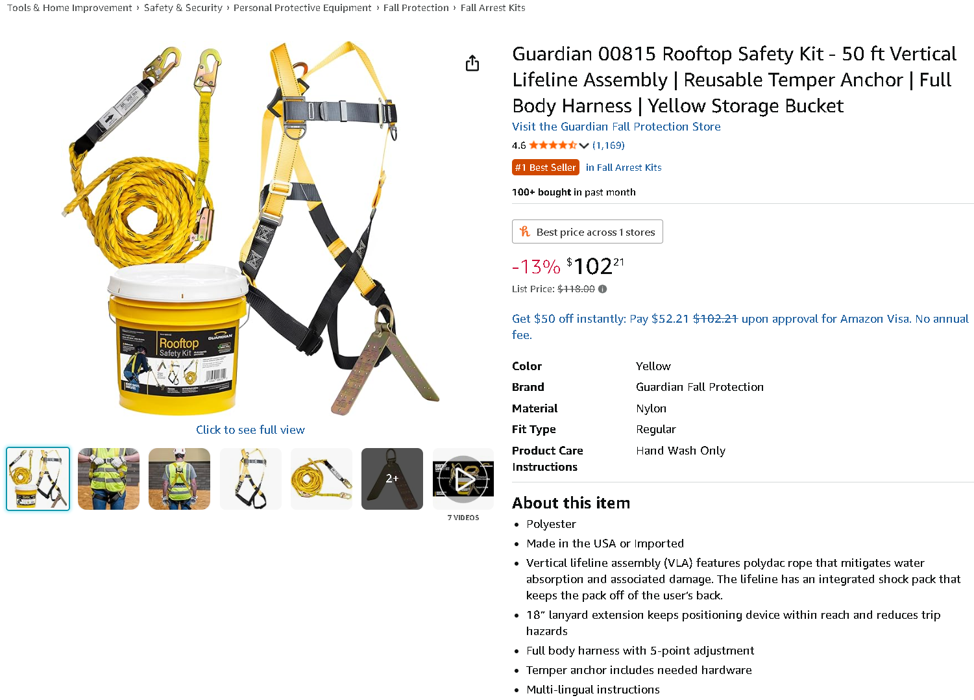
Task: Click the List Price info icon
Action: pos(602,289)
